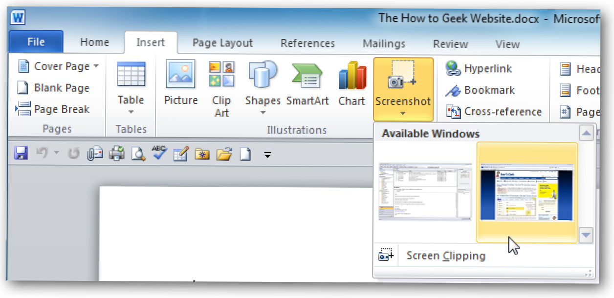Image resolution: width=614 pixels, height=298 pixels.
Task: Switch to the Home tab
Action: coord(94,42)
